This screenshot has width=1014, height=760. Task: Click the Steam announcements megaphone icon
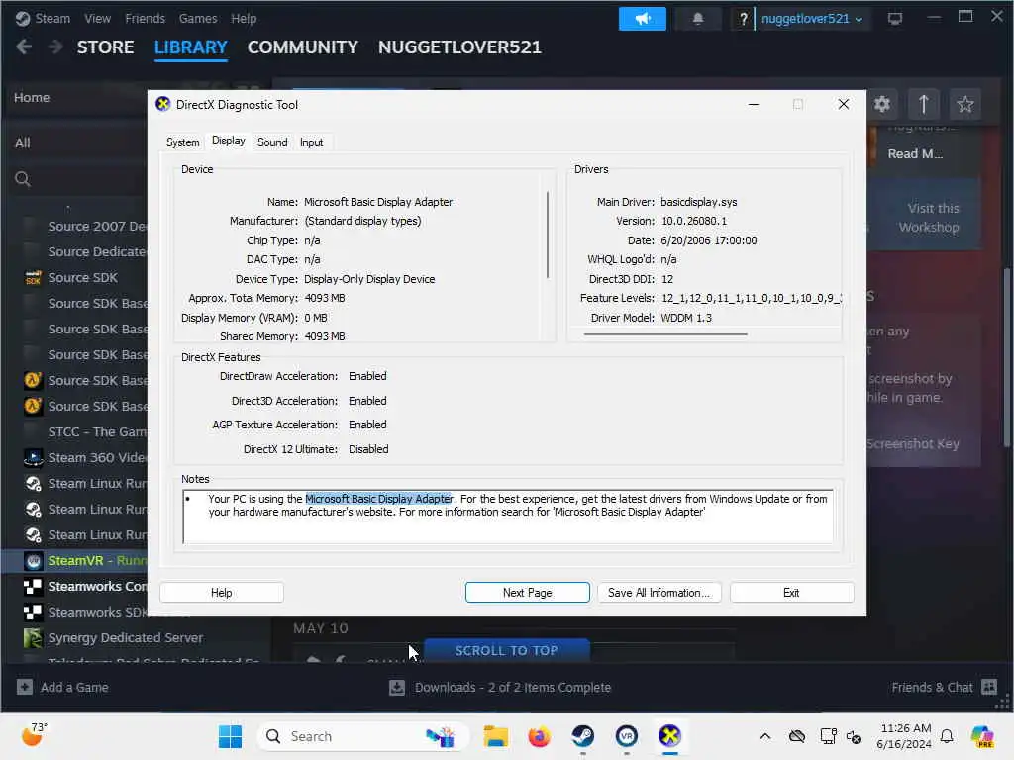(x=642, y=19)
